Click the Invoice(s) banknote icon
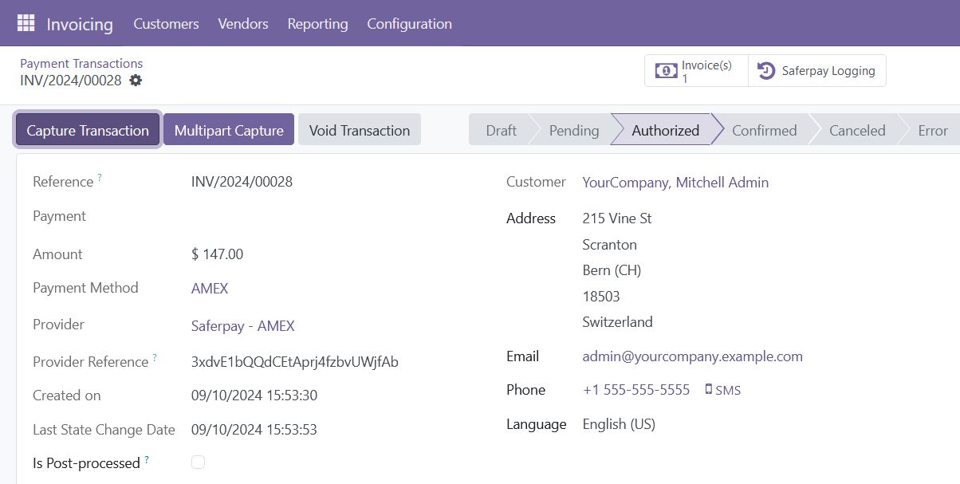Image resolution: width=960 pixels, height=484 pixels. pos(666,71)
